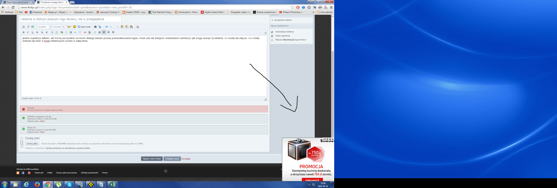The height and width of the screenshot is (188, 557).
Task: Insert a bulleted list
Action: pos(52,32)
